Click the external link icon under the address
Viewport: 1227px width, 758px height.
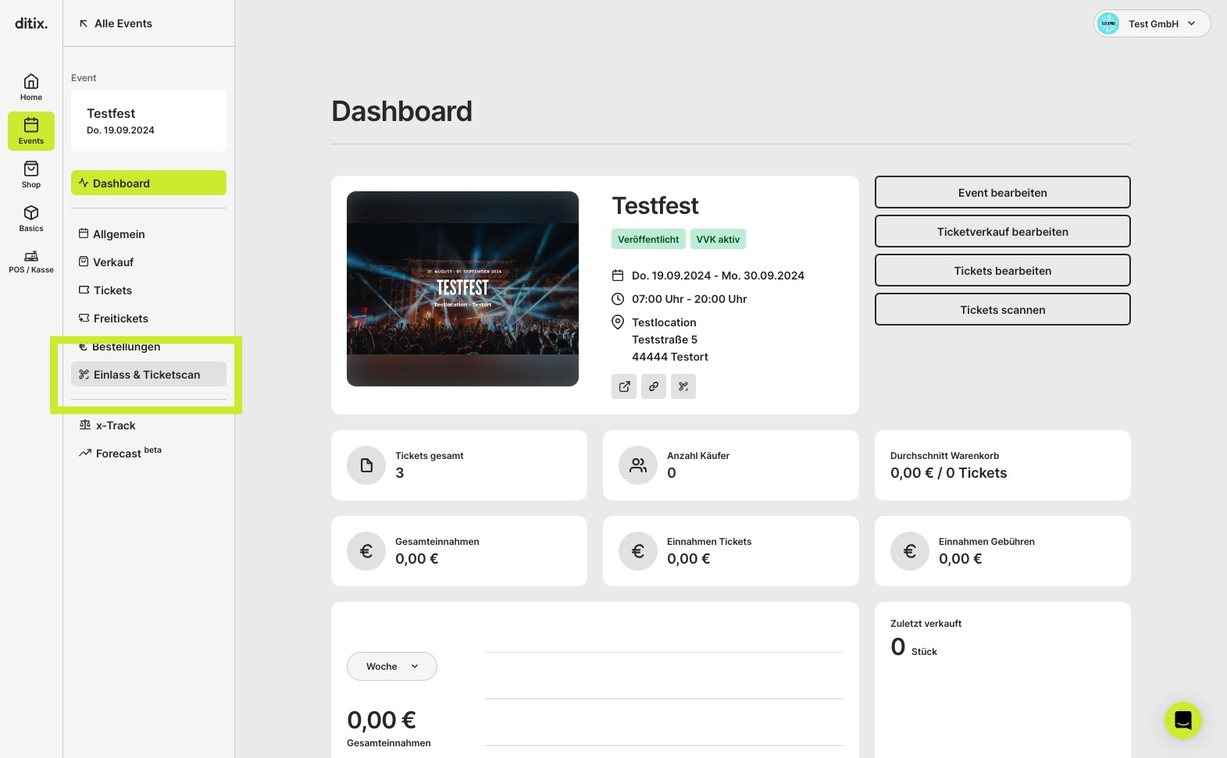click(x=624, y=386)
